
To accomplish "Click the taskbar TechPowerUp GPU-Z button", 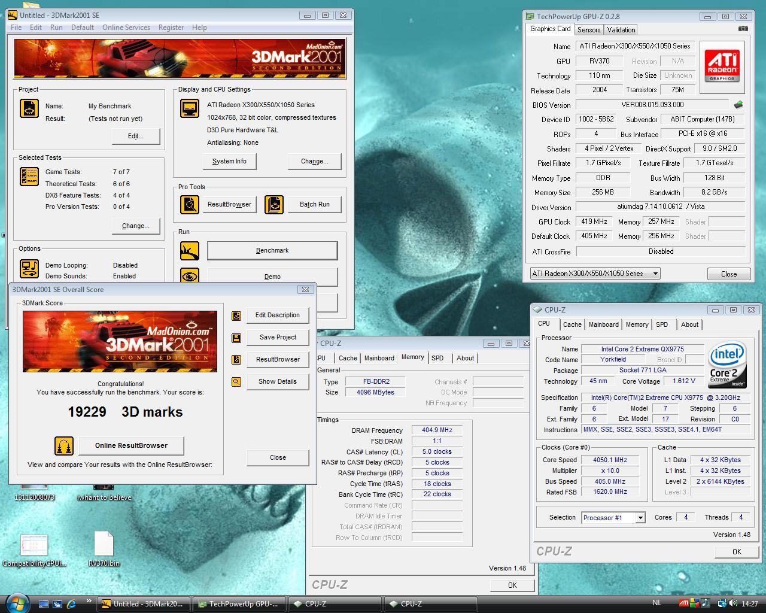I will tap(239, 604).
